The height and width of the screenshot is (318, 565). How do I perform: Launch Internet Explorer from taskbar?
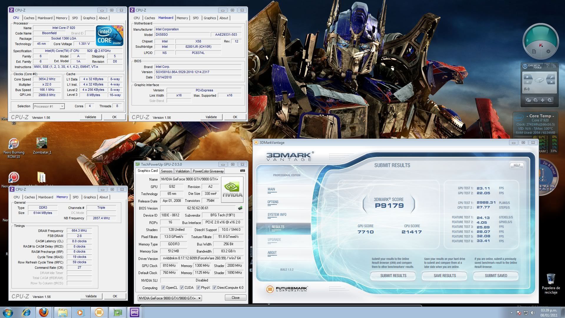26,312
